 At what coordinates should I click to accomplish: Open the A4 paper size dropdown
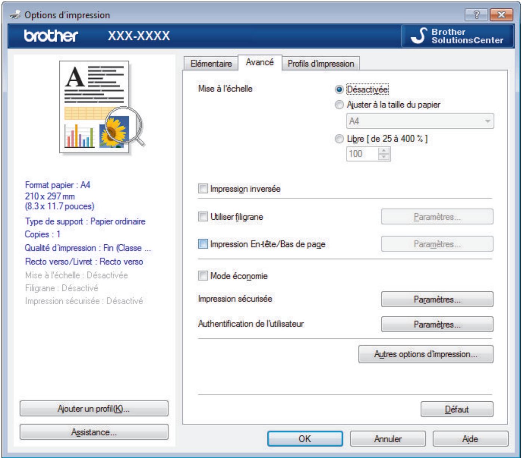[x=420, y=121]
